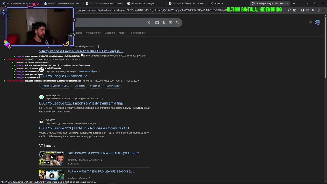Open 'Vitality vence a FaZe' result link
The image size is (327, 184).
(x=81, y=51)
